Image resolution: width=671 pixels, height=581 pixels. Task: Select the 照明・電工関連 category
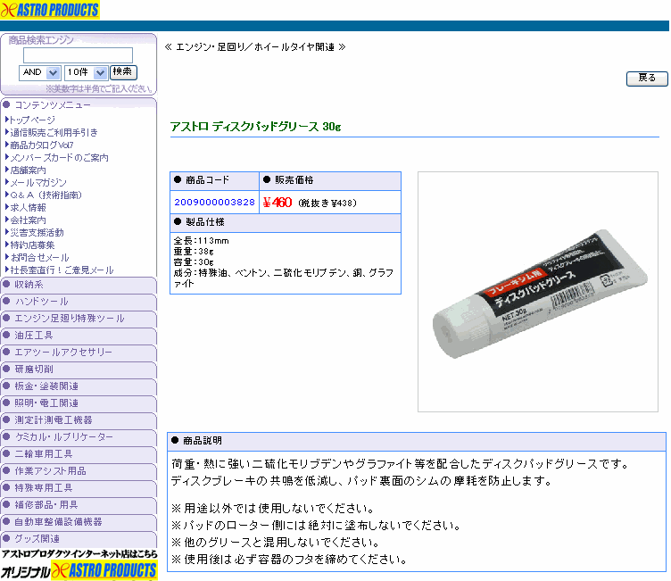point(79,403)
